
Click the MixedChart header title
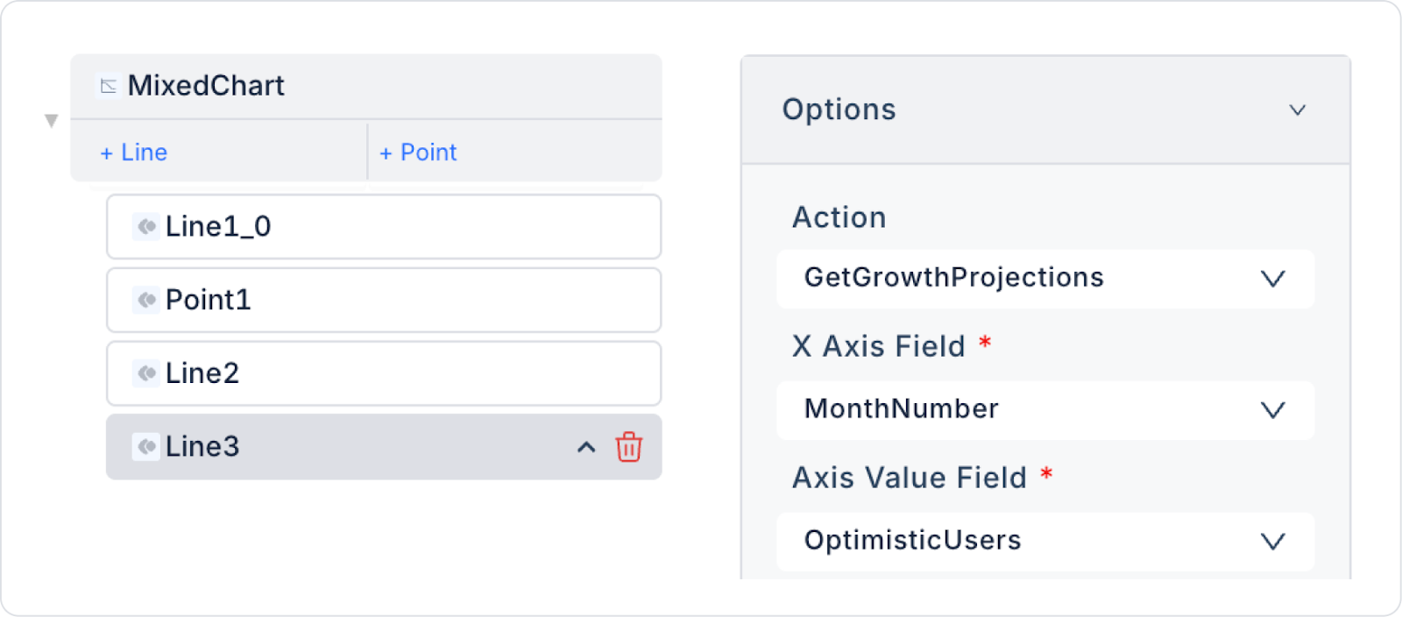(x=206, y=86)
